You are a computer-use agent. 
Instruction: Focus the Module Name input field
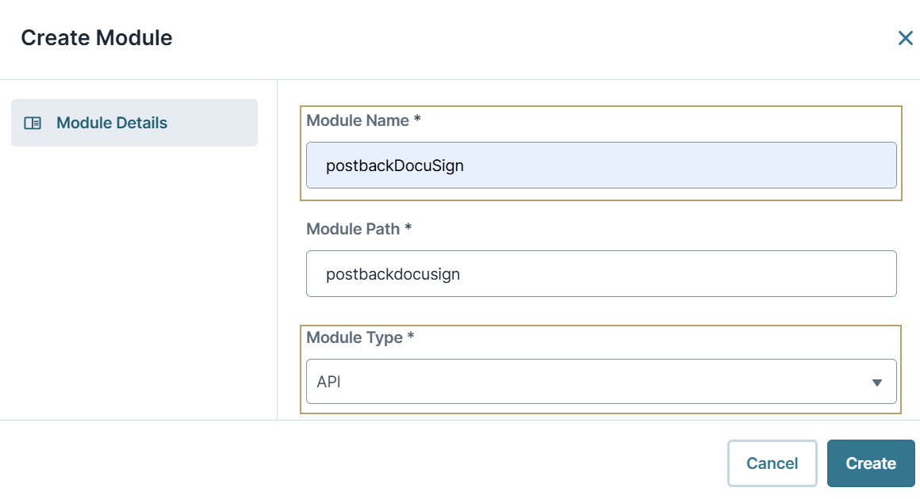[601, 166]
